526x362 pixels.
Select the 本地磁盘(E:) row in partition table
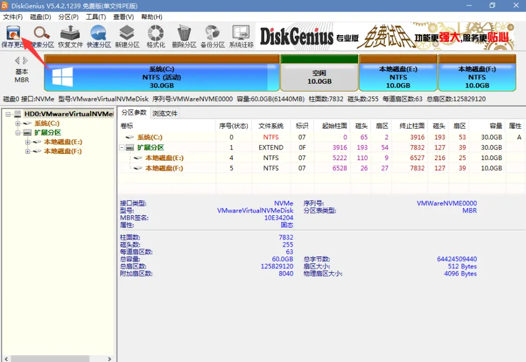[322, 158]
